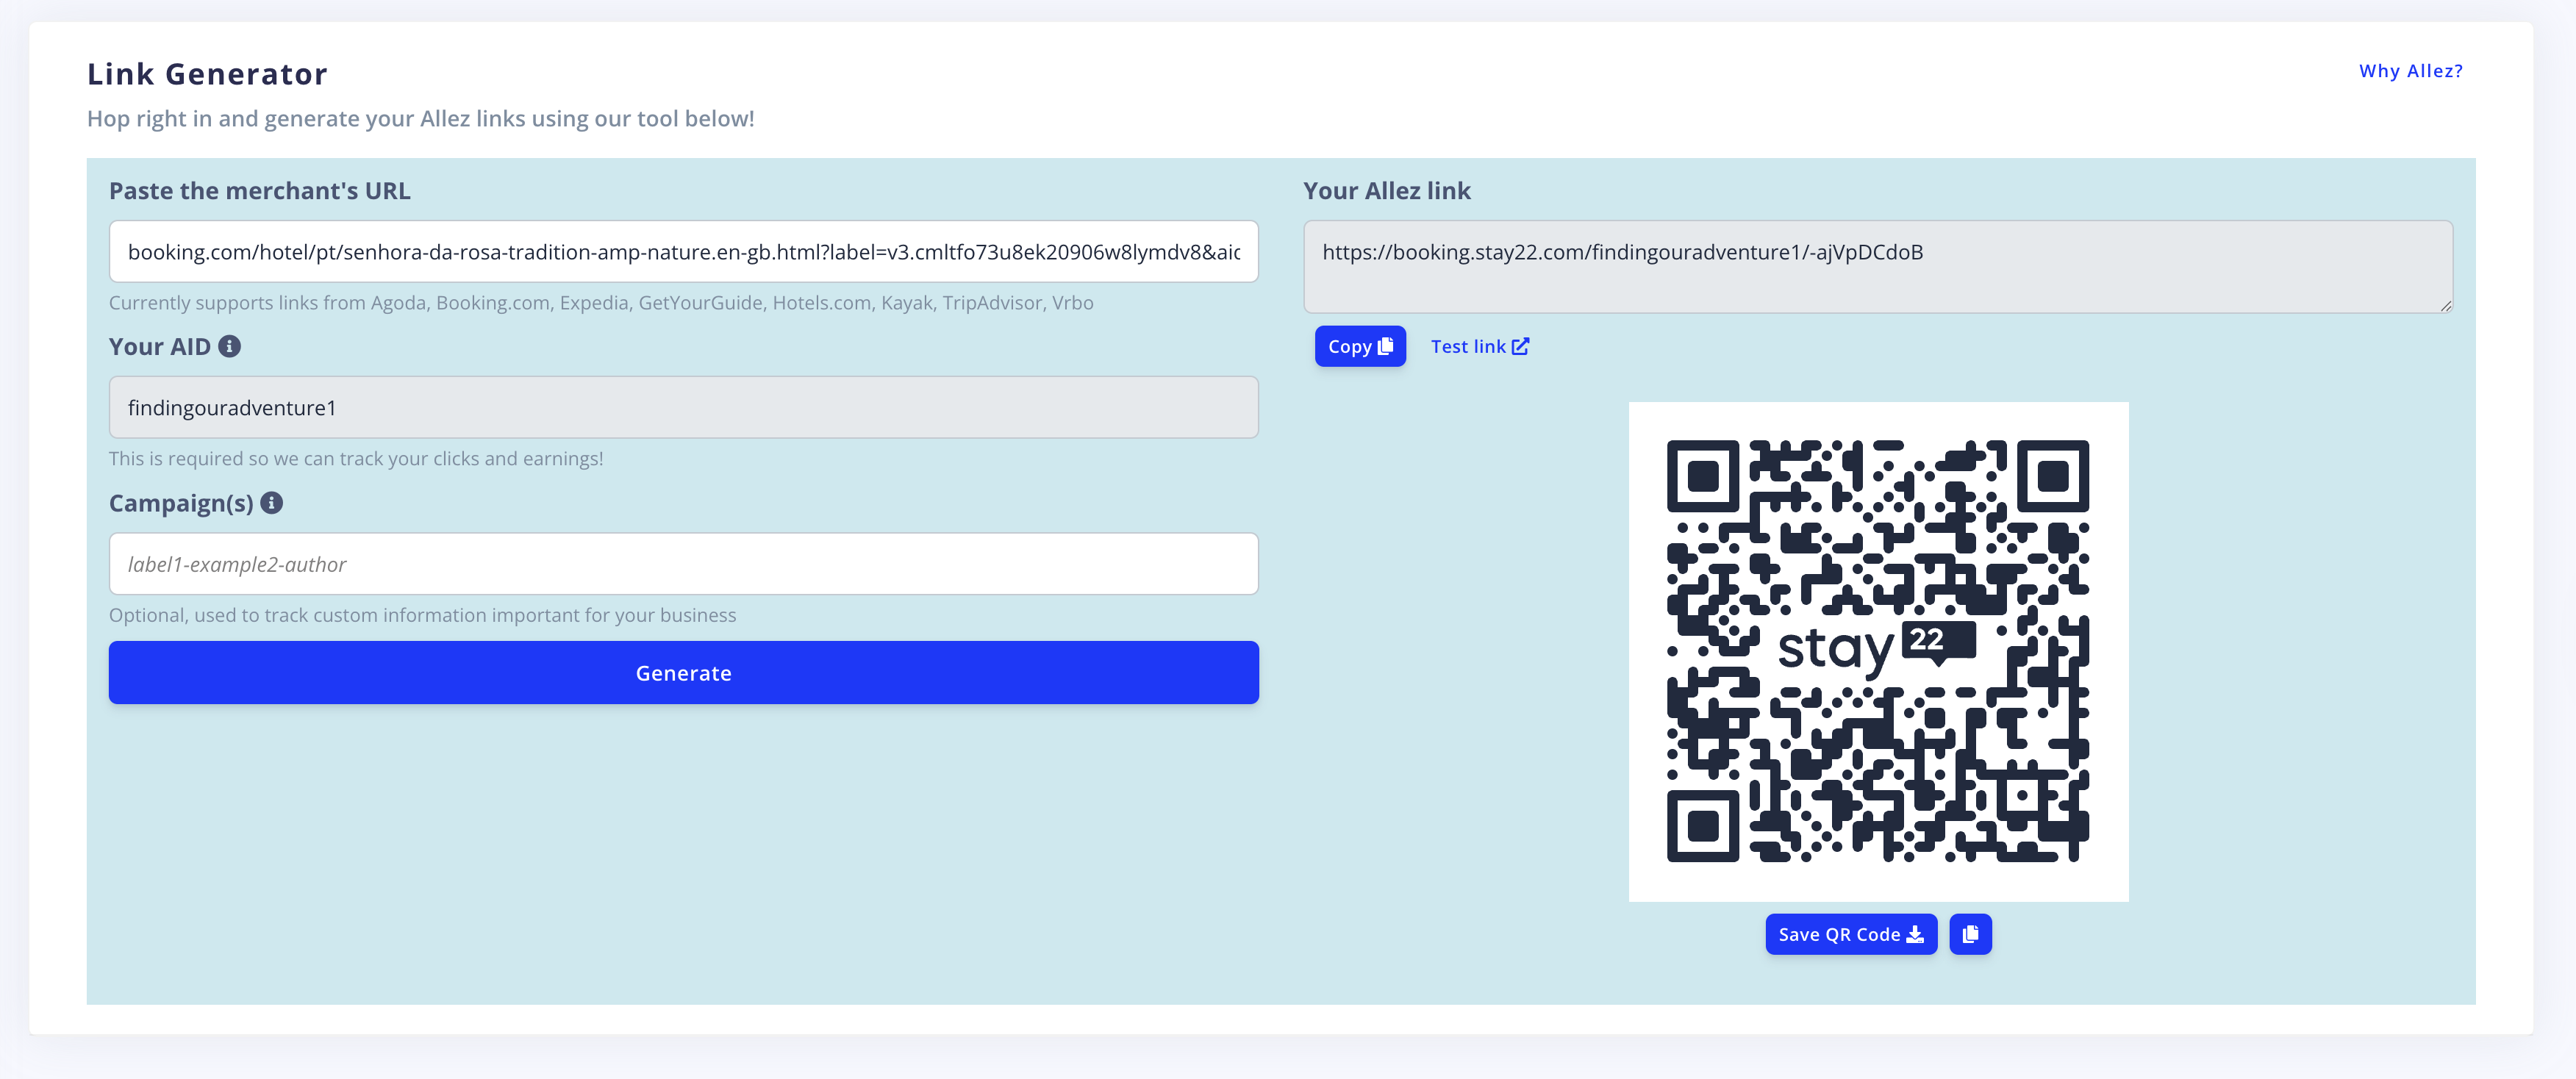The width and height of the screenshot is (2576, 1079).
Task: Click the Link Generator heading
Action: pos(207,74)
